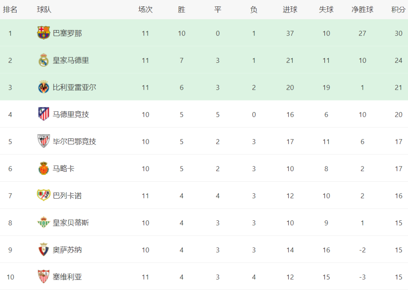Click the Real Madrid crest icon
This screenshot has width=408, height=290.
43,60
